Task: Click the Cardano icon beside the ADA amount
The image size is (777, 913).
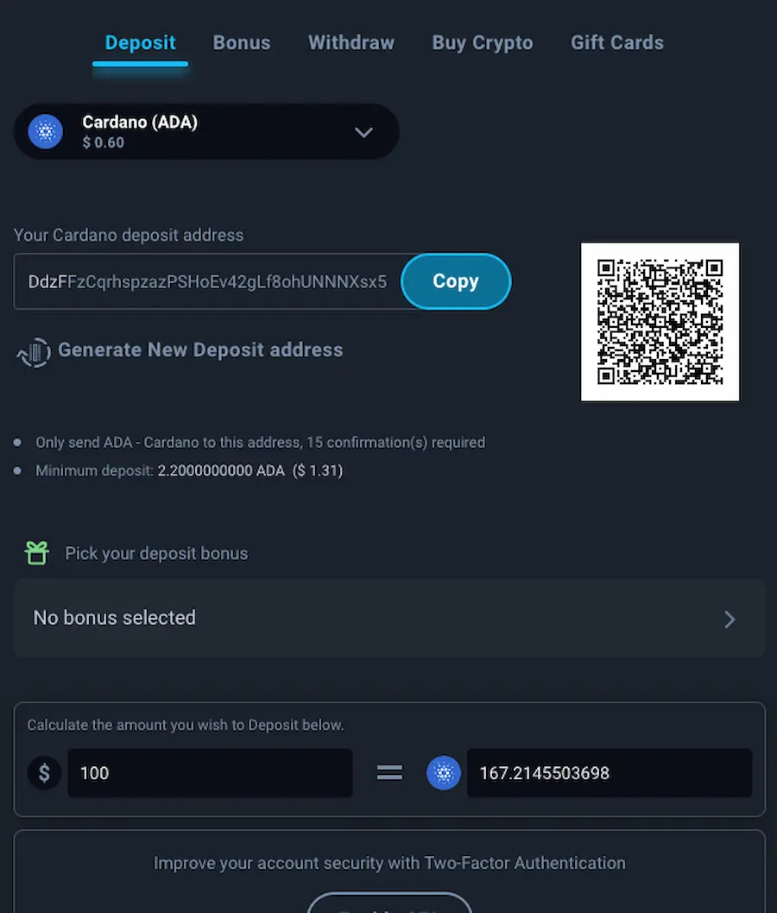Action: pyautogui.click(x=444, y=773)
